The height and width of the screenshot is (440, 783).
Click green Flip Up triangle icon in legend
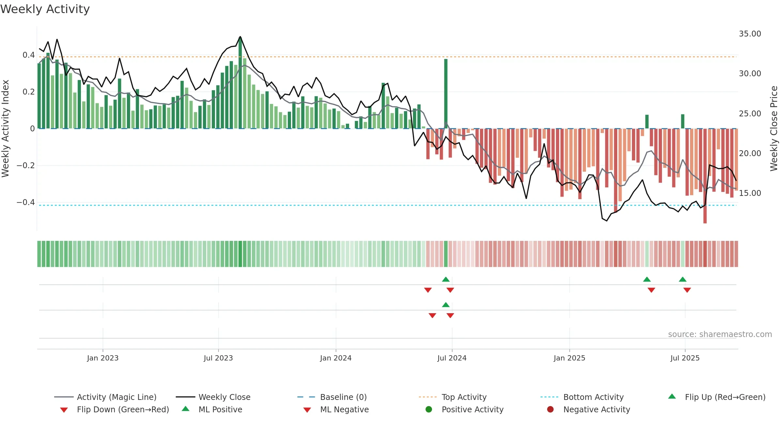(672, 396)
